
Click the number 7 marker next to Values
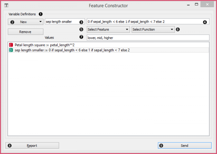coord(81,37)
